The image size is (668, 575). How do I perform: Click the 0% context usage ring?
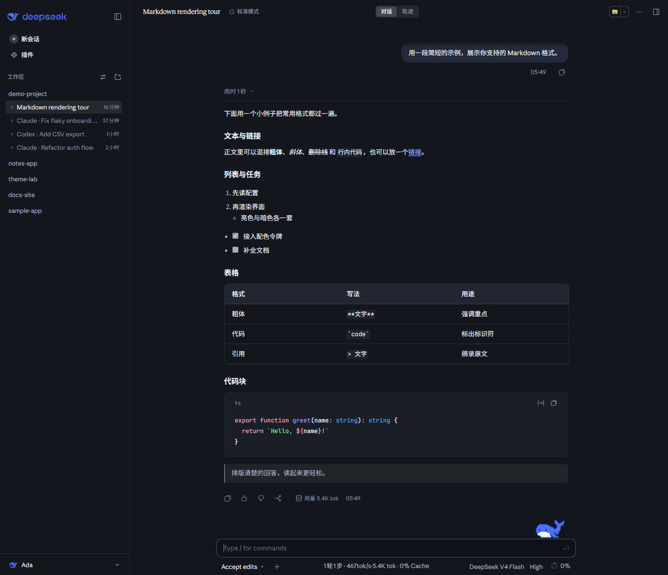click(x=560, y=566)
